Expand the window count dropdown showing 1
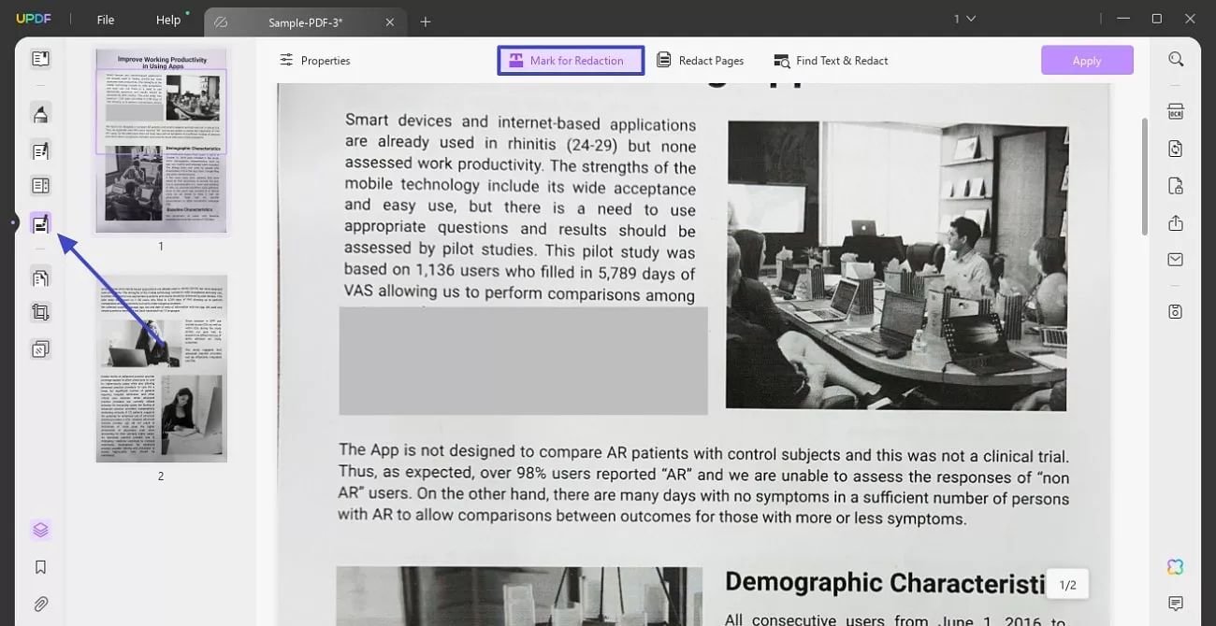 point(964,19)
